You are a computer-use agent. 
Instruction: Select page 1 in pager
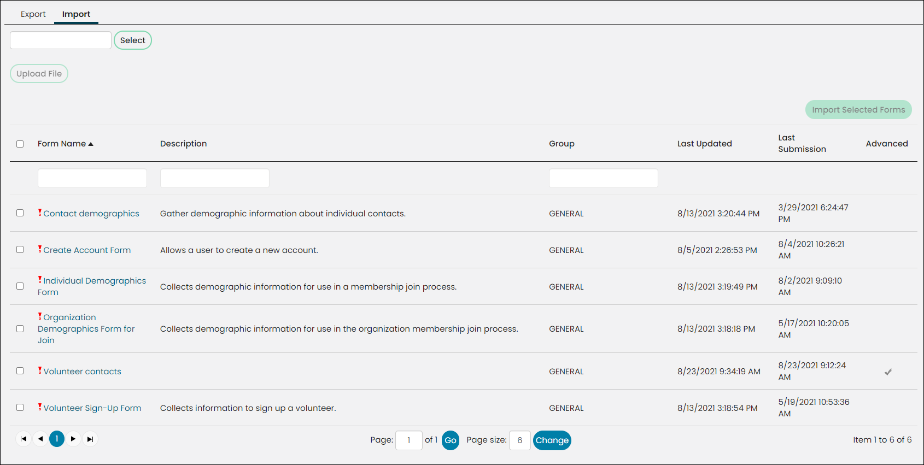(x=57, y=439)
